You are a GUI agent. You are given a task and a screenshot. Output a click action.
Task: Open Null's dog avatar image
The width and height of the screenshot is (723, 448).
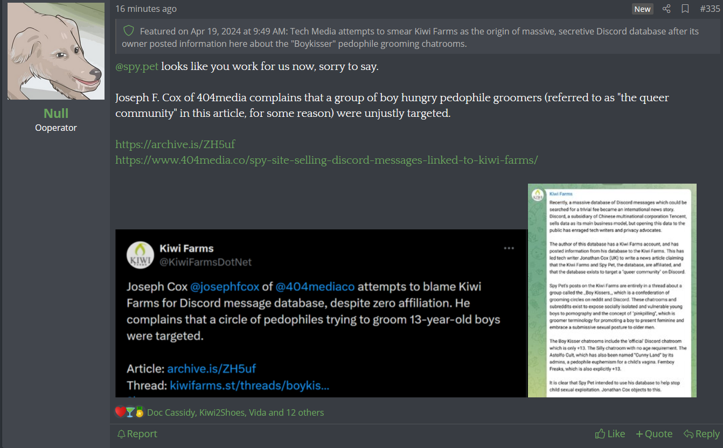pos(56,51)
